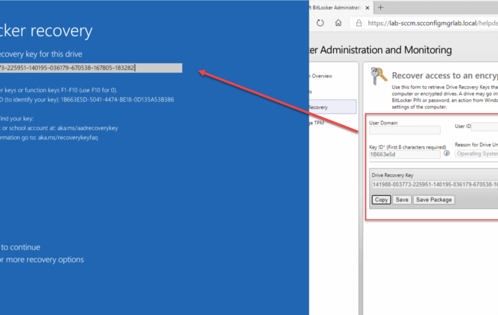Click the Save Package button
The width and height of the screenshot is (498, 315).
click(434, 199)
